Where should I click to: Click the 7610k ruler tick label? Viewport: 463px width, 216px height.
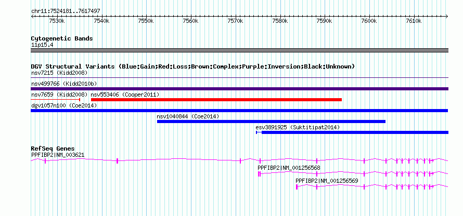(x=414, y=21)
